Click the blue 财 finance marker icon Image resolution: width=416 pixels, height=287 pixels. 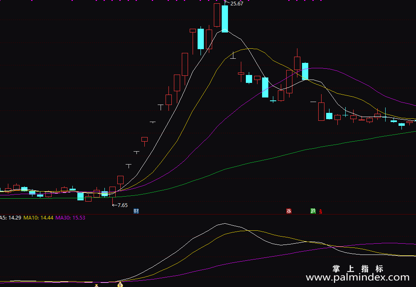point(136,211)
